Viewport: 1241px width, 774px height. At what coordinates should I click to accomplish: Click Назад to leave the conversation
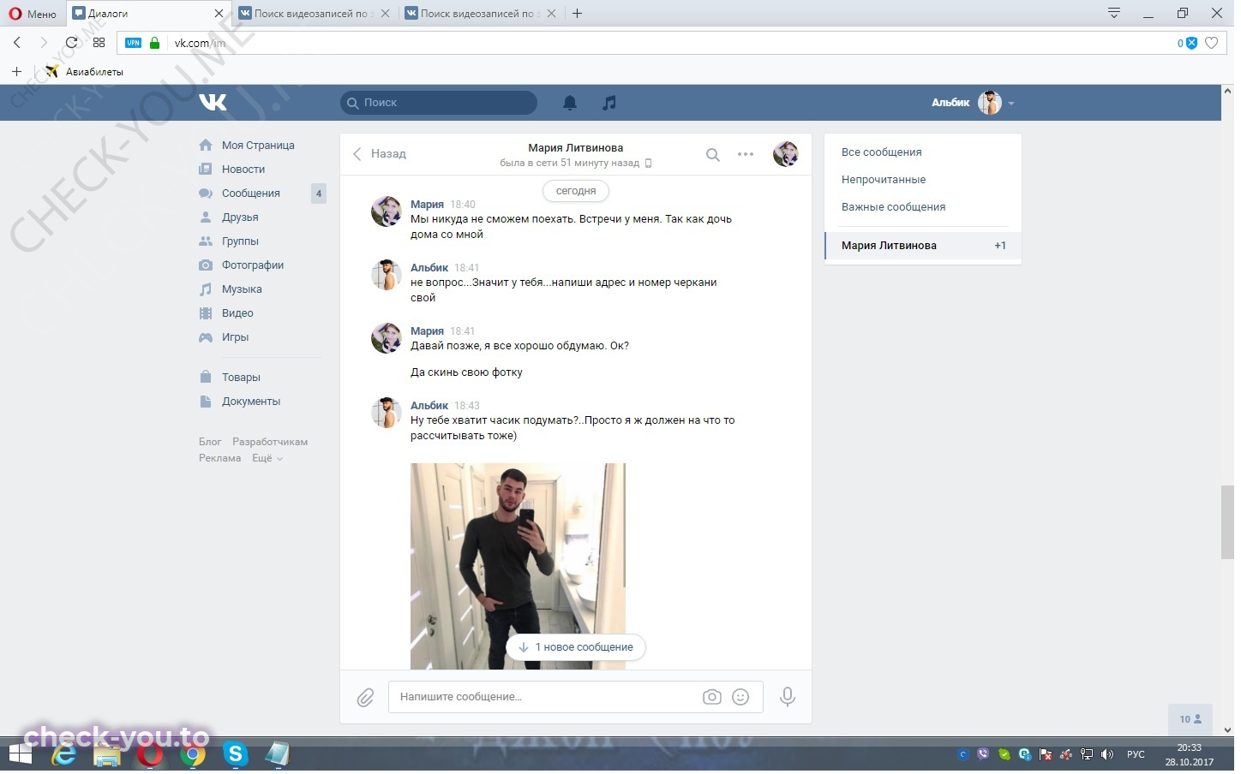pos(380,154)
